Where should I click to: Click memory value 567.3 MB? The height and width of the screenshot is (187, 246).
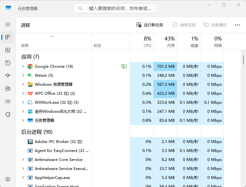(x=166, y=85)
